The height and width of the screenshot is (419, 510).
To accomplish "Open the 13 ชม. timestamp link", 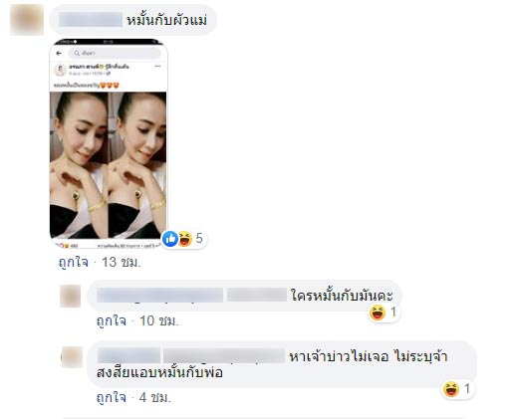I will tap(122, 262).
